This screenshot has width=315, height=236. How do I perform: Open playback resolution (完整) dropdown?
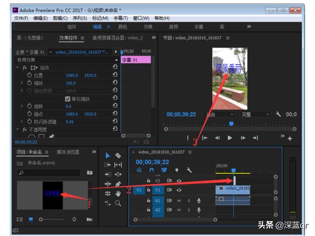pyautogui.click(x=255, y=115)
